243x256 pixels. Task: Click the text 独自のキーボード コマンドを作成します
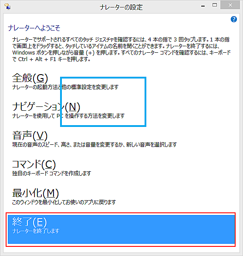tap(51, 174)
